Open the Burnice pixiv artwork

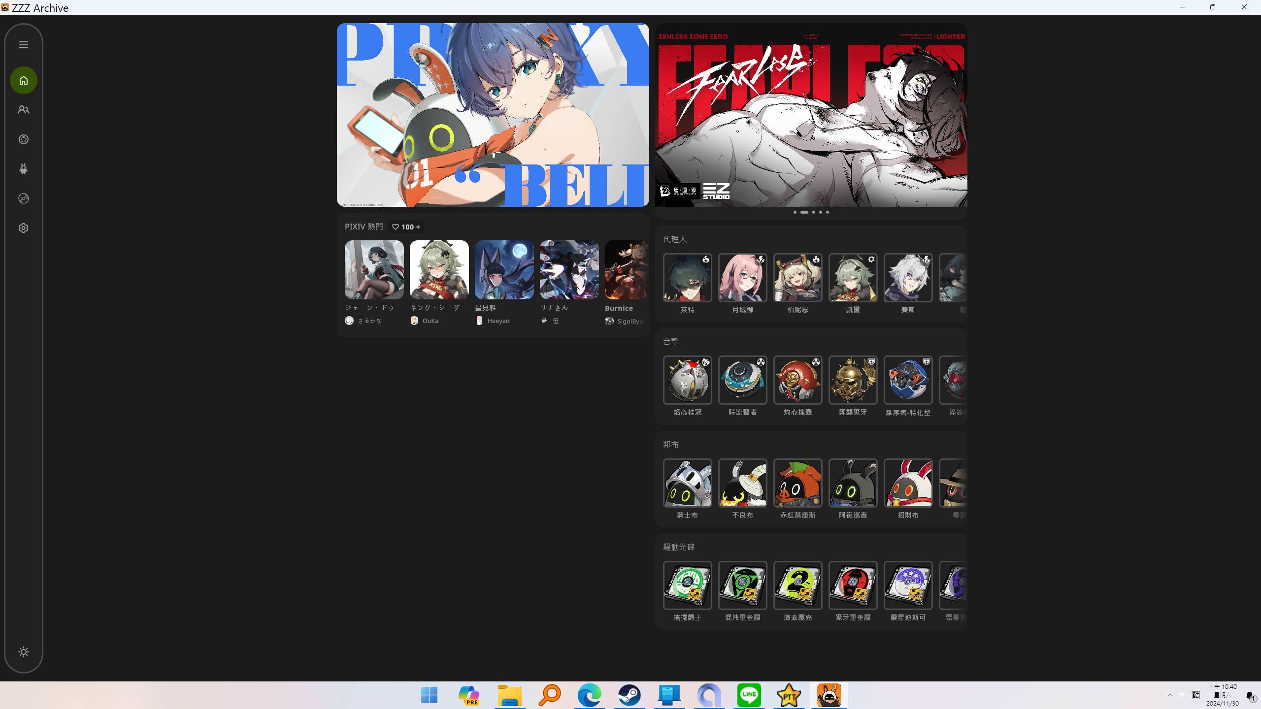[x=627, y=270]
